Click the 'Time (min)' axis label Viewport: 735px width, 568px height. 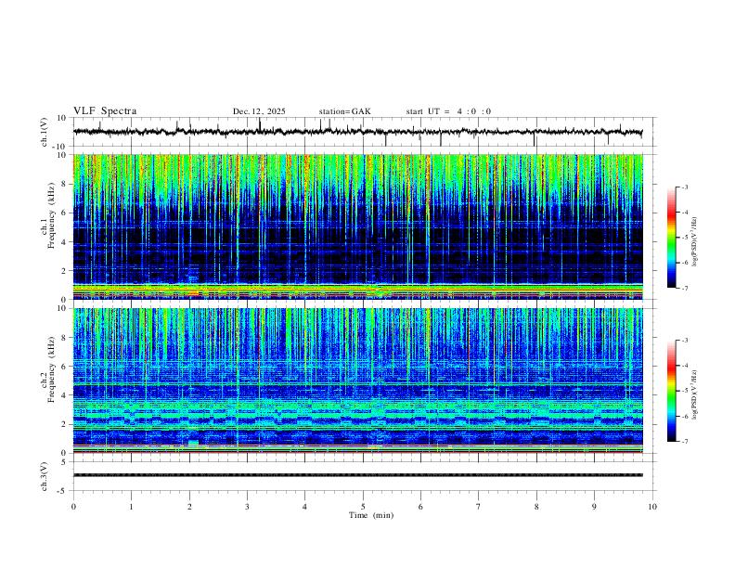pyautogui.click(x=371, y=515)
